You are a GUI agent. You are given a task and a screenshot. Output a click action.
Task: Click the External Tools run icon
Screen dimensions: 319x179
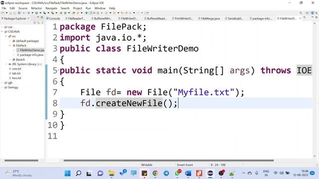[52, 13]
